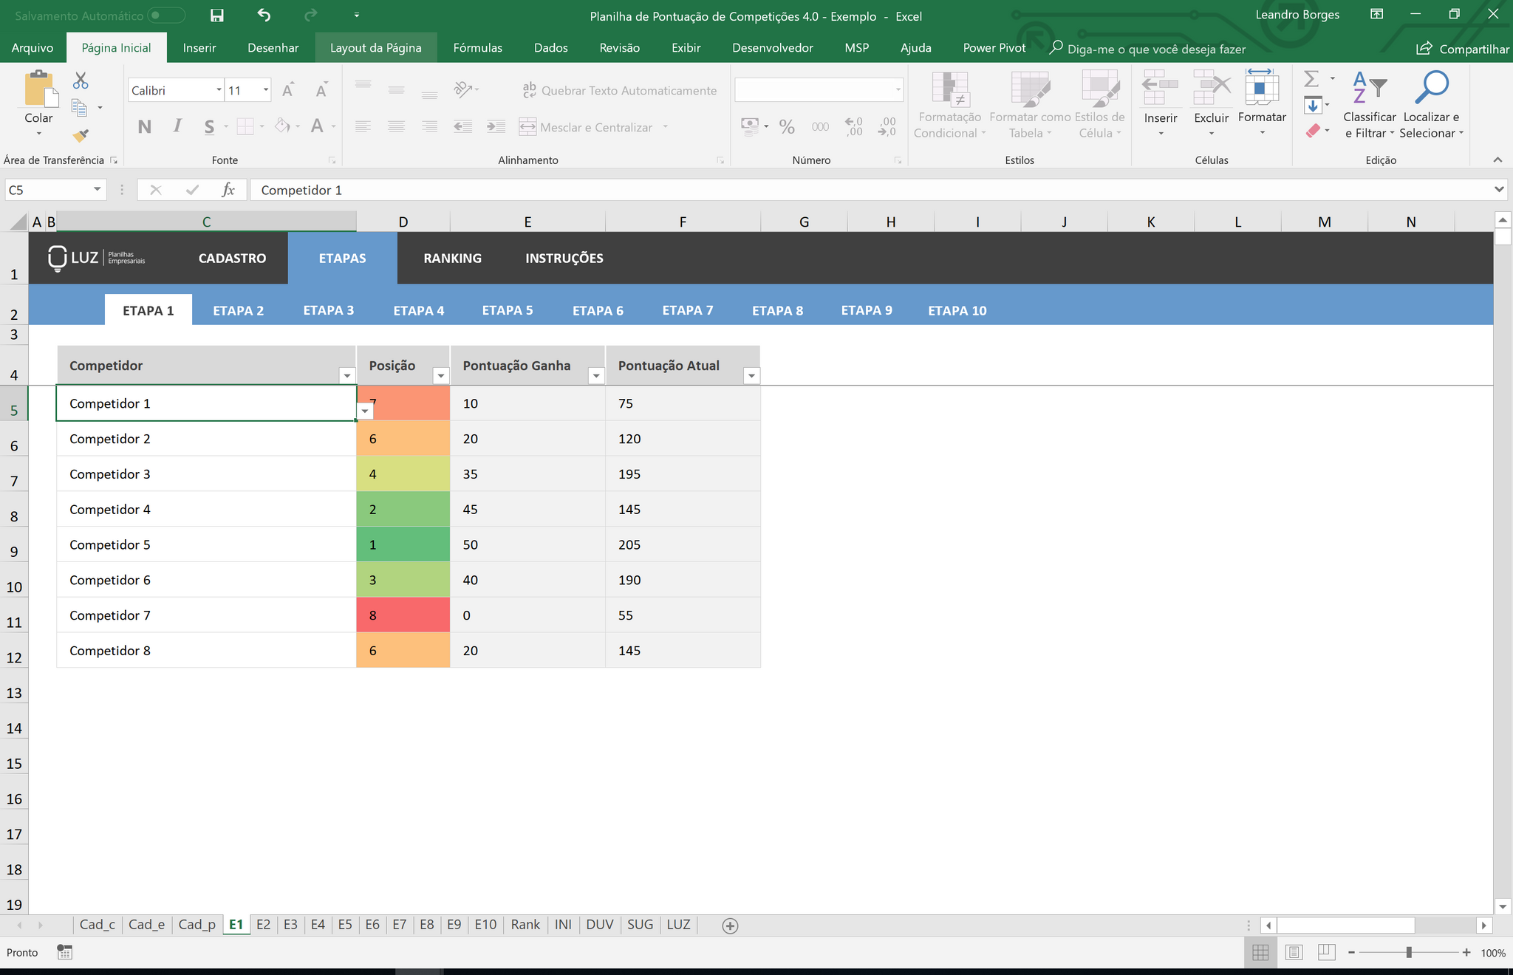Screen dimensions: 1513x975
Task: Toggle italic I formatting button
Action: tap(177, 126)
